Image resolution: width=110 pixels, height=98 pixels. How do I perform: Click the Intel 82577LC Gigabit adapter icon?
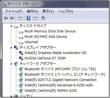click(21, 80)
